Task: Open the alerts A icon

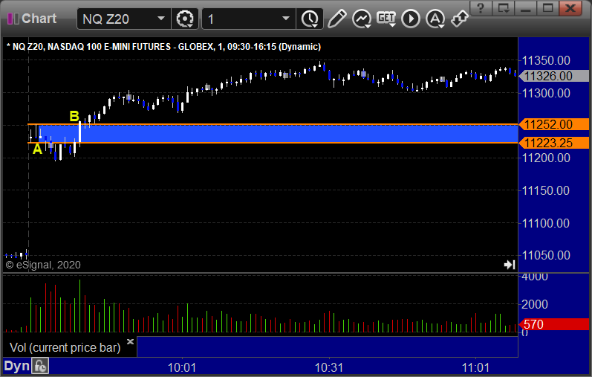Action: pos(435,19)
